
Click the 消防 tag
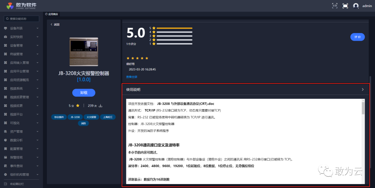click(x=83, y=123)
